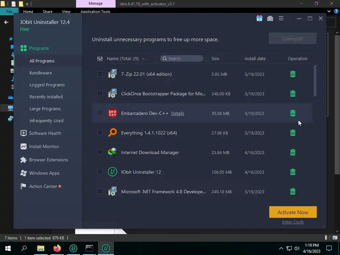Tick the checkbox for Embarcadero Dev-C++
This screenshot has height=255, width=340.
click(x=100, y=113)
